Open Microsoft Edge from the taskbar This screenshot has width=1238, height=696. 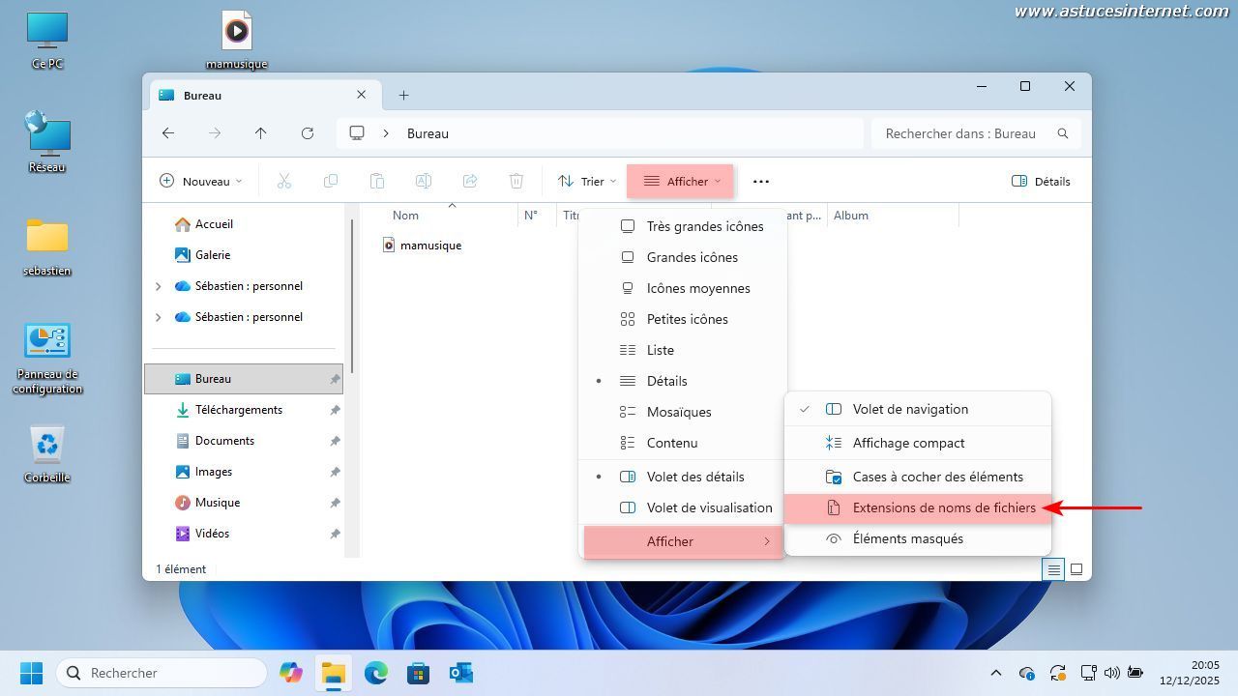pyautogui.click(x=375, y=673)
